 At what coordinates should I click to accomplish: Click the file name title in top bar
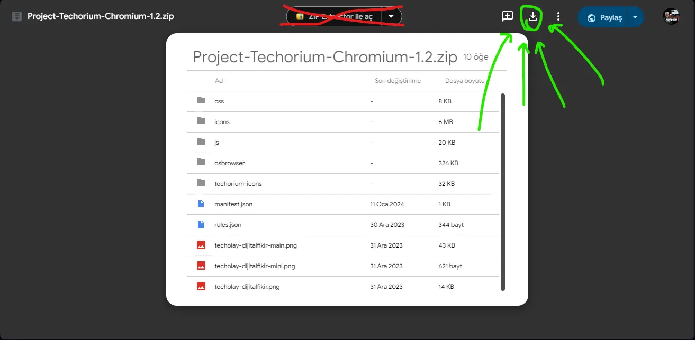[101, 16]
